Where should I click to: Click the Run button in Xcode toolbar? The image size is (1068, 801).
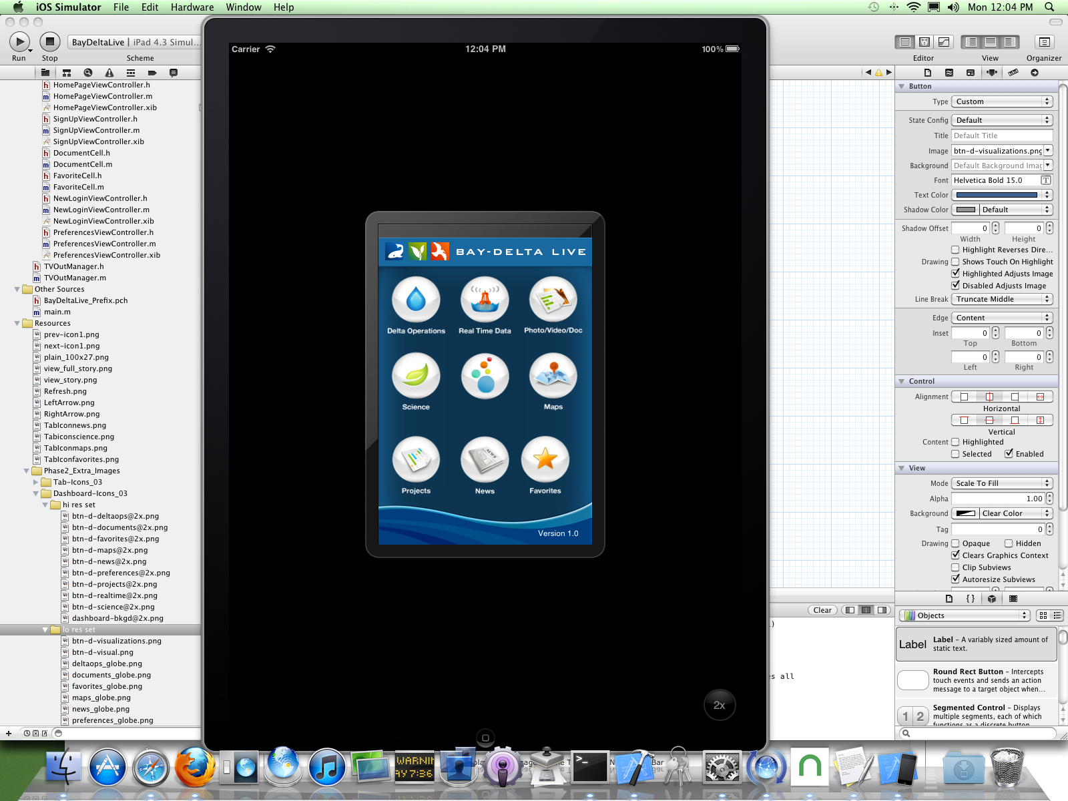coord(19,41)
